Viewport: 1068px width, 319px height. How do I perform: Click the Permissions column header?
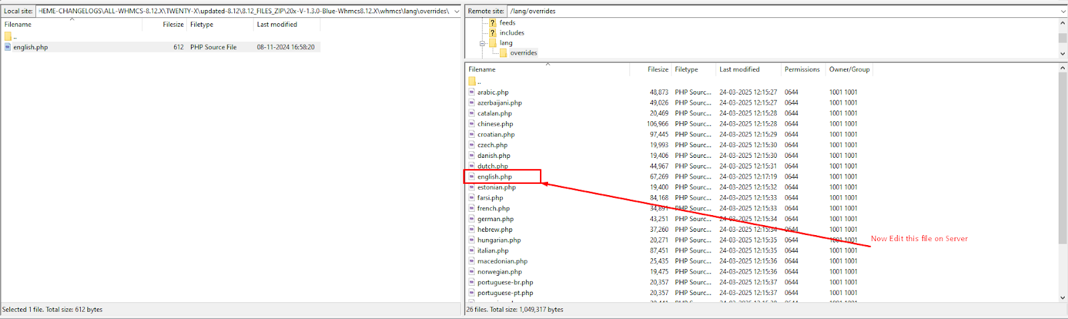click(x=802, y=69)
